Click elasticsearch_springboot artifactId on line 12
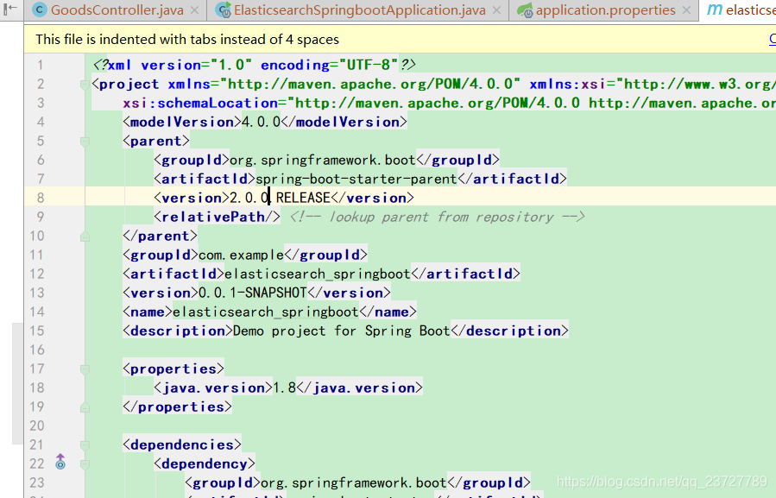This screenshot has height=498, width=776. pos(318,274)
